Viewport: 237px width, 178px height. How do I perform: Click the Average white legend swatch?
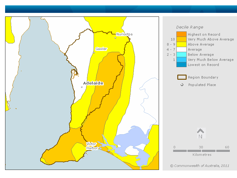[181, 49]
